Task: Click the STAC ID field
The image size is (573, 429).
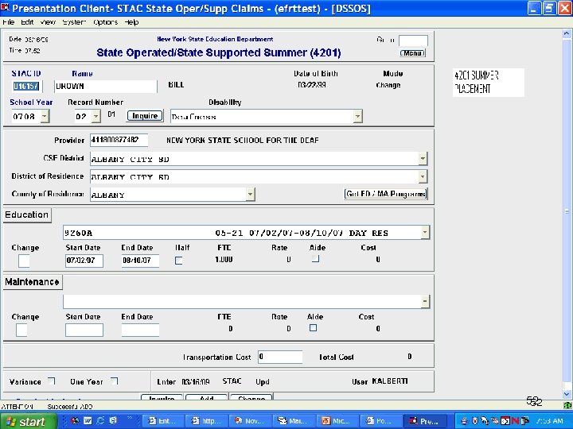Action: pyautogui.click(x=27, y=86)
